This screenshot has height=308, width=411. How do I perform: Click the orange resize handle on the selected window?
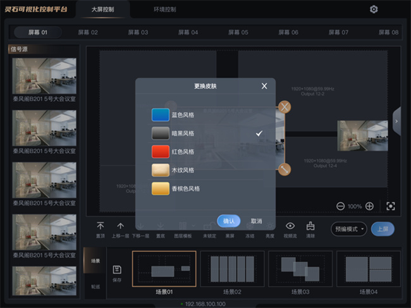click(285, 169)
